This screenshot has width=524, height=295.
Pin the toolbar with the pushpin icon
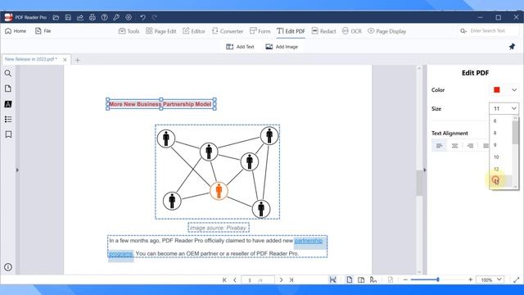(512, 47)
